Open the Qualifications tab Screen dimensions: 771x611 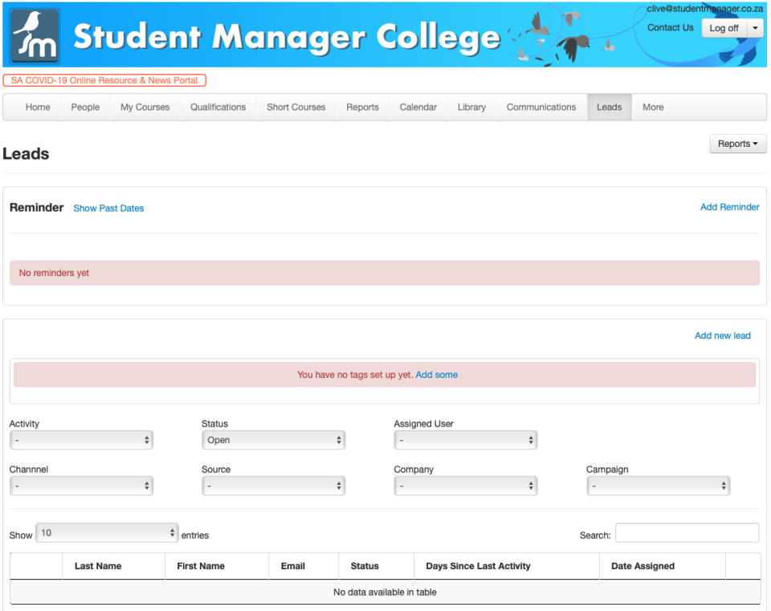pos(218,107)
